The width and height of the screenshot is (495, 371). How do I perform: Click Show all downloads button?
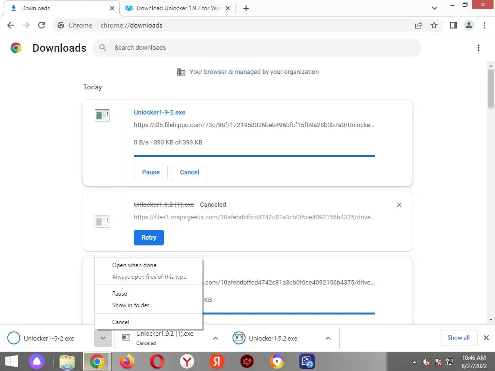click(458, 338)
